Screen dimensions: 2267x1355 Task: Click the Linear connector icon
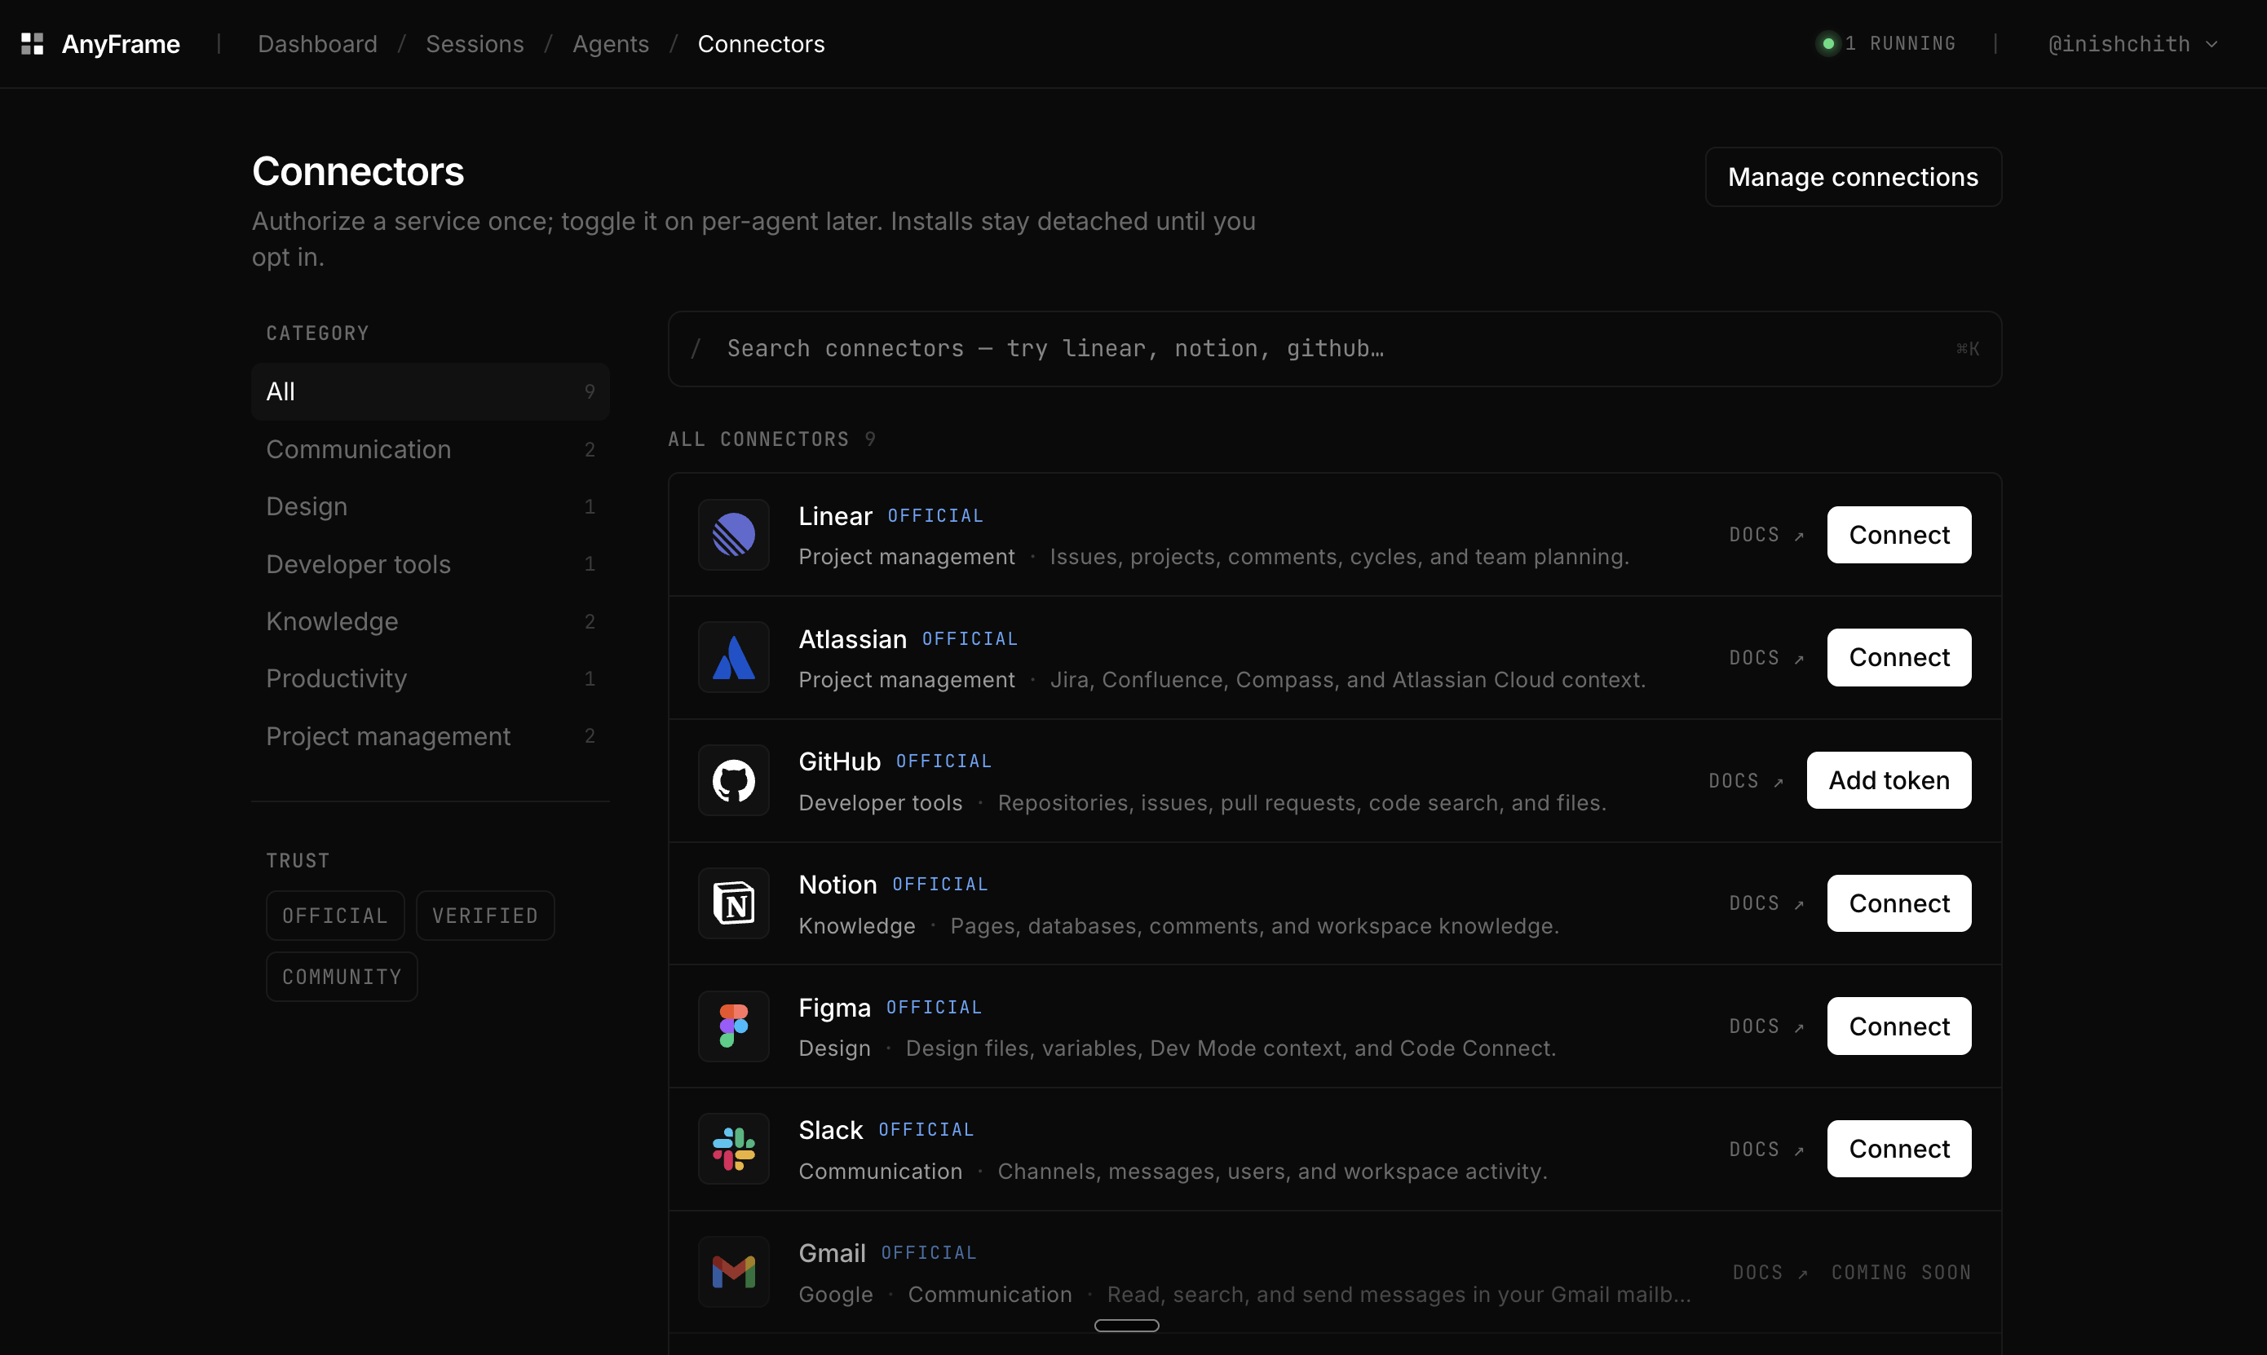tap(733, 534)
